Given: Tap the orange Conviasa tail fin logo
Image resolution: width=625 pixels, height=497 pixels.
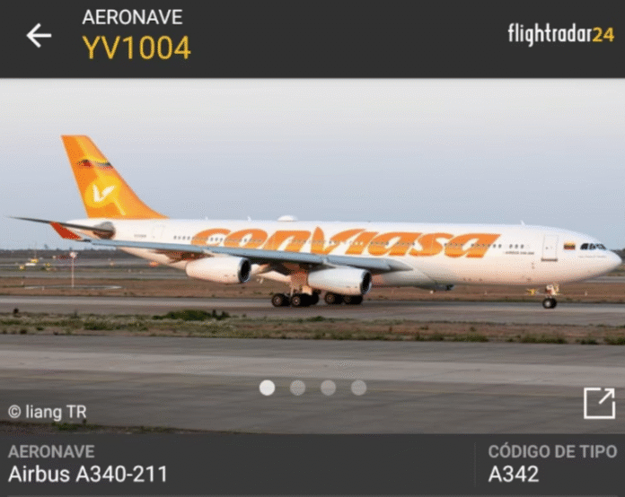Looking at the screenshot, I should [x=103, y=193].
